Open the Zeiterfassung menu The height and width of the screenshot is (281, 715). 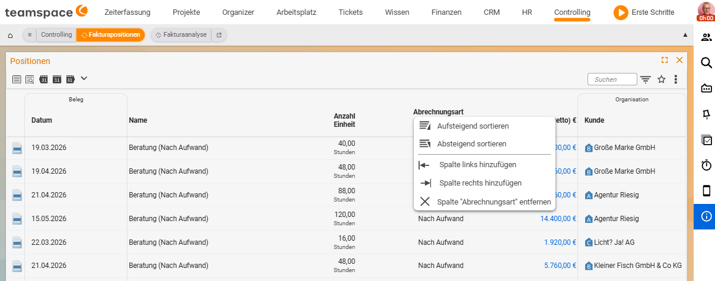click(127, 12)
